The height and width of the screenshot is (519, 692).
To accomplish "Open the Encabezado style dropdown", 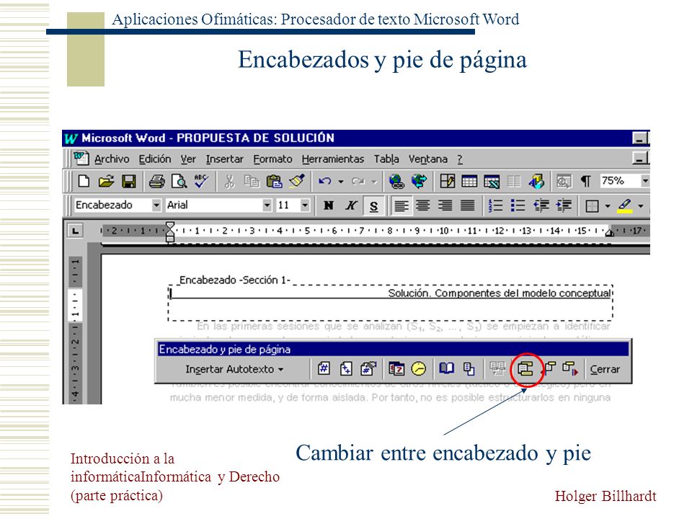I will coord(156,205).
